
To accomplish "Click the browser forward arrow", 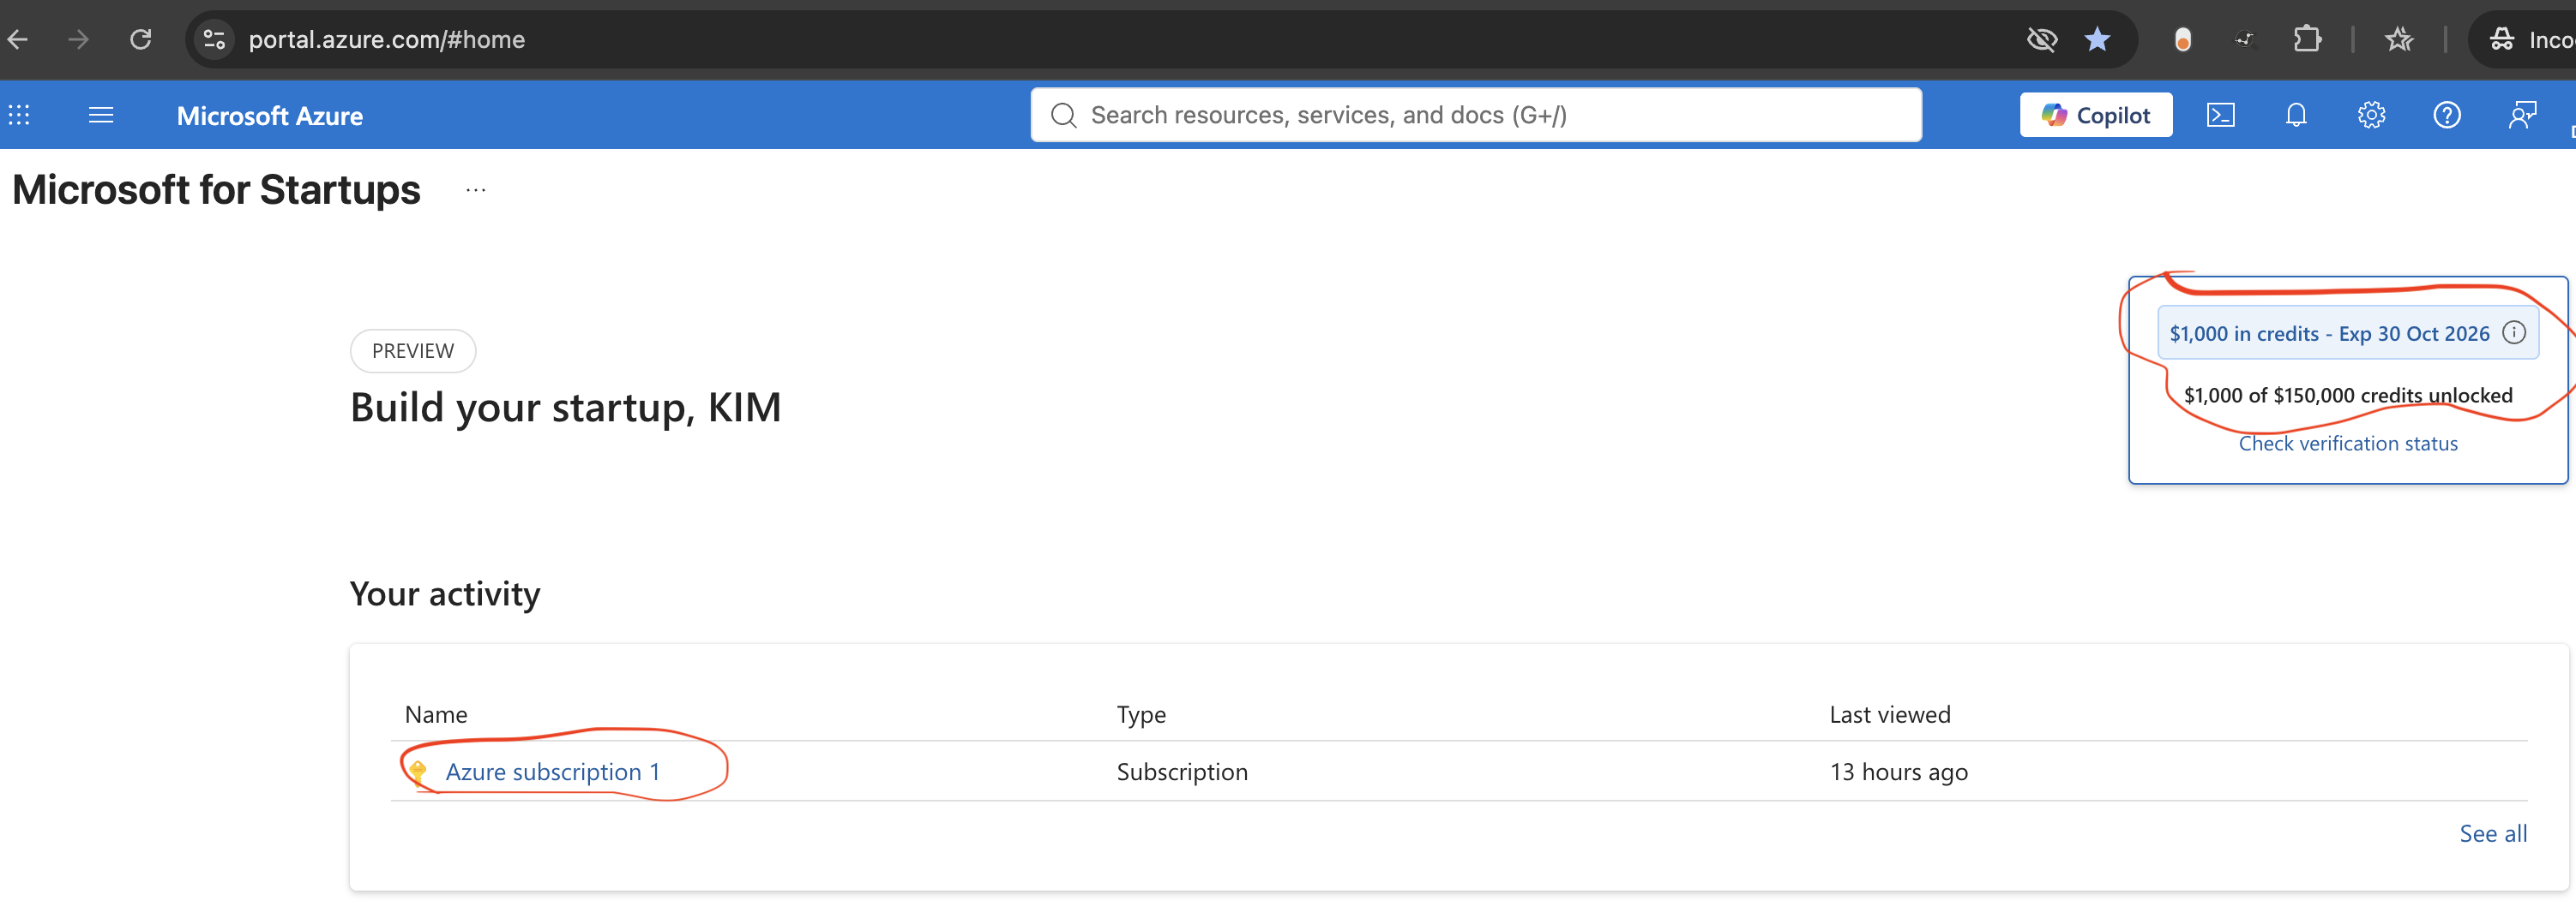I will pyautogui.click(x=78, y=39).
